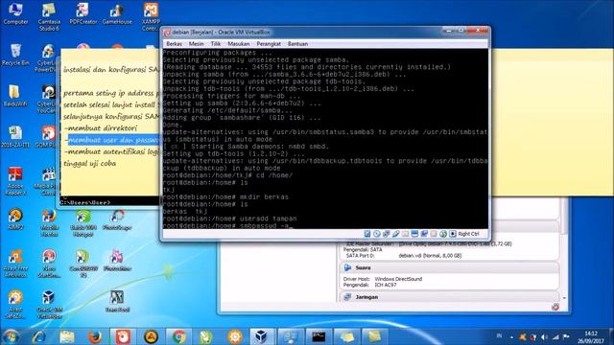Select the XAMPP Control desktop icon

tap(151, 17)
